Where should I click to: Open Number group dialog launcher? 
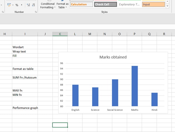click(36, 12)
